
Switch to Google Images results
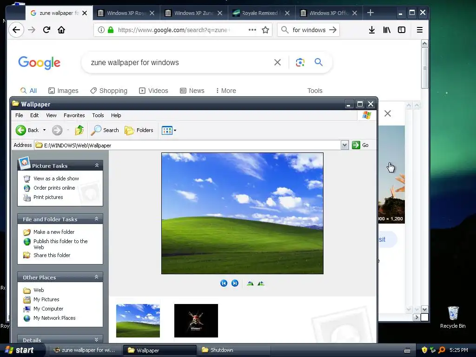click(63, 91)
